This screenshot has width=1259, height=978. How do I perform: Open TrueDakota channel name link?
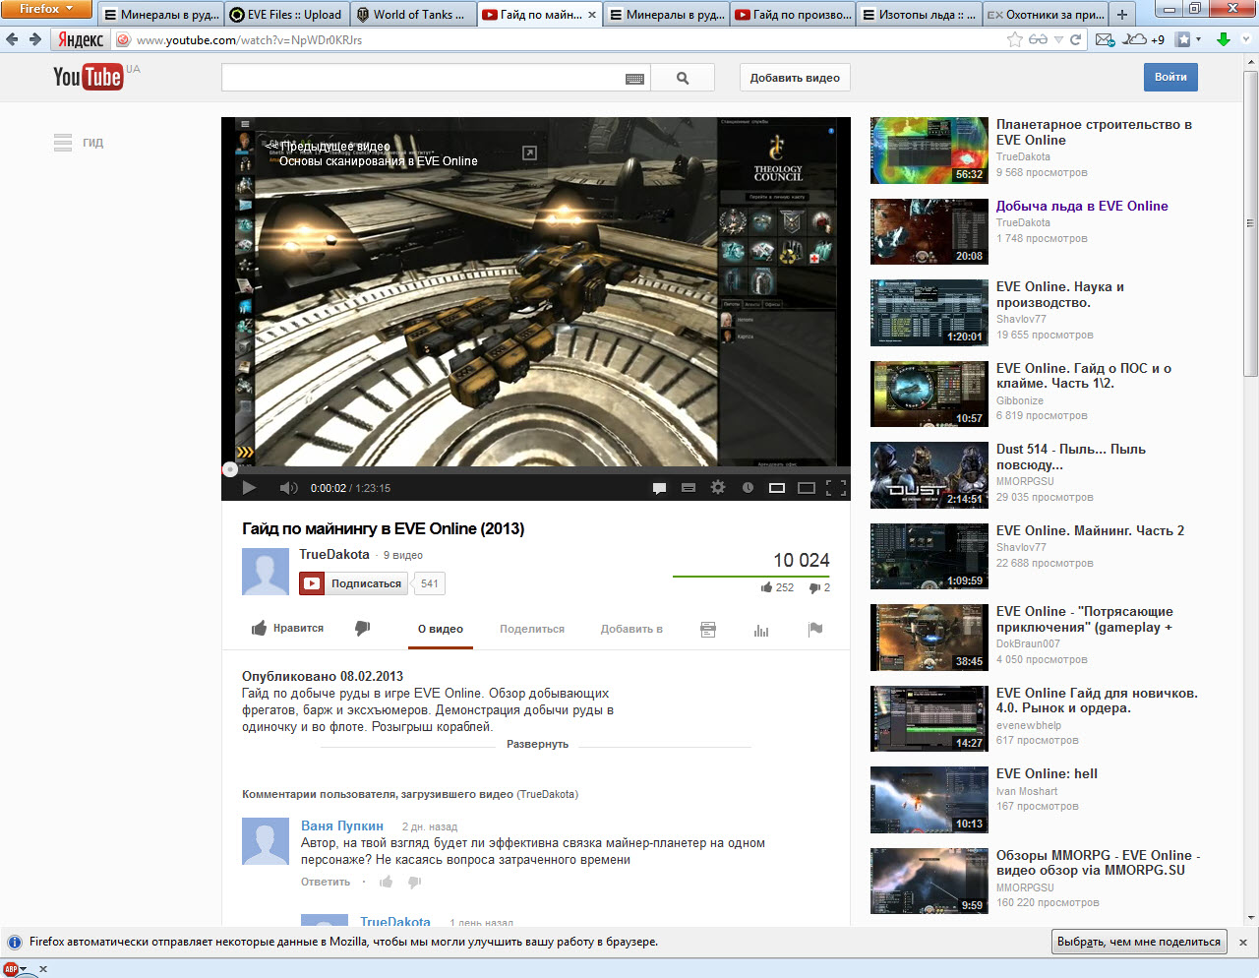coord(334,554)
